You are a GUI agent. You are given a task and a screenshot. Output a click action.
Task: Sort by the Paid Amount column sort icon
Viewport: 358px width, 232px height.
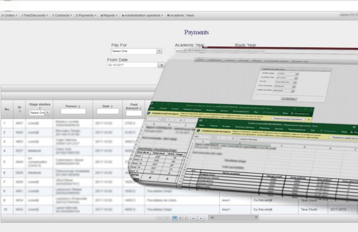tap(140, 109)
